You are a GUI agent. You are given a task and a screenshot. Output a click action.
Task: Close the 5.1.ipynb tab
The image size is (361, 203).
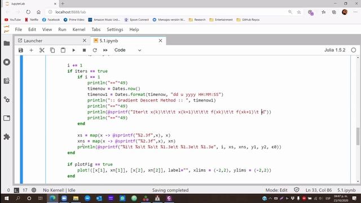click(x=160, y=41)
